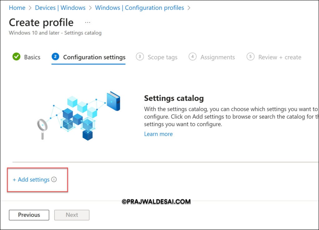Click the settings catalog cubes illustration
Viewport: 319px width, 230px height.
(79, 116)
